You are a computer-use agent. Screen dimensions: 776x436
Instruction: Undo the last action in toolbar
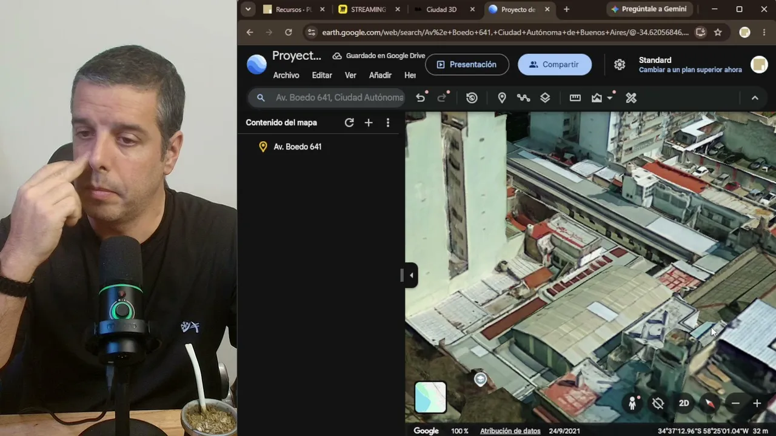click(x=421, y=97)
